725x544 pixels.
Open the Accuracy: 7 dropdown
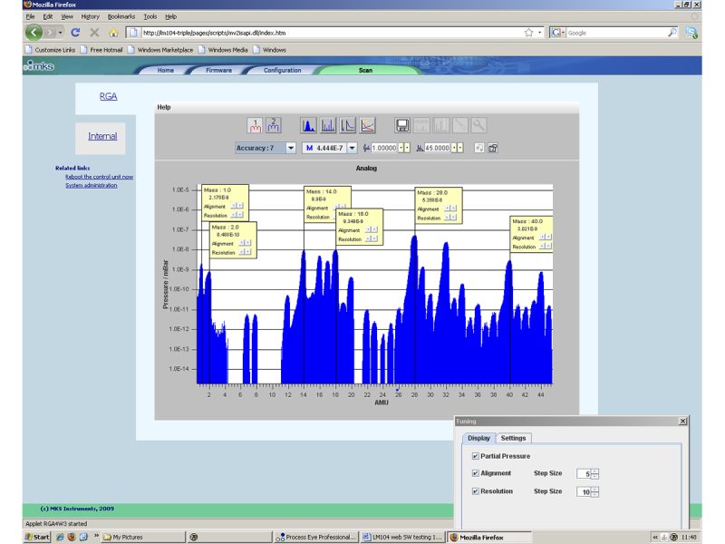click(x=291, y=147)
